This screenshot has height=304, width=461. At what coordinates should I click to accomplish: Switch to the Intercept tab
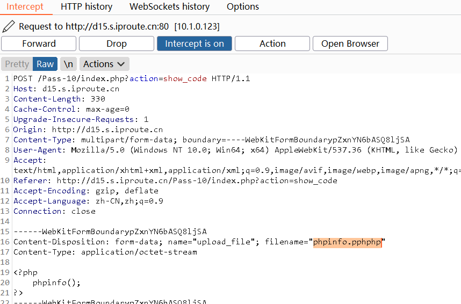pos(25,7)
